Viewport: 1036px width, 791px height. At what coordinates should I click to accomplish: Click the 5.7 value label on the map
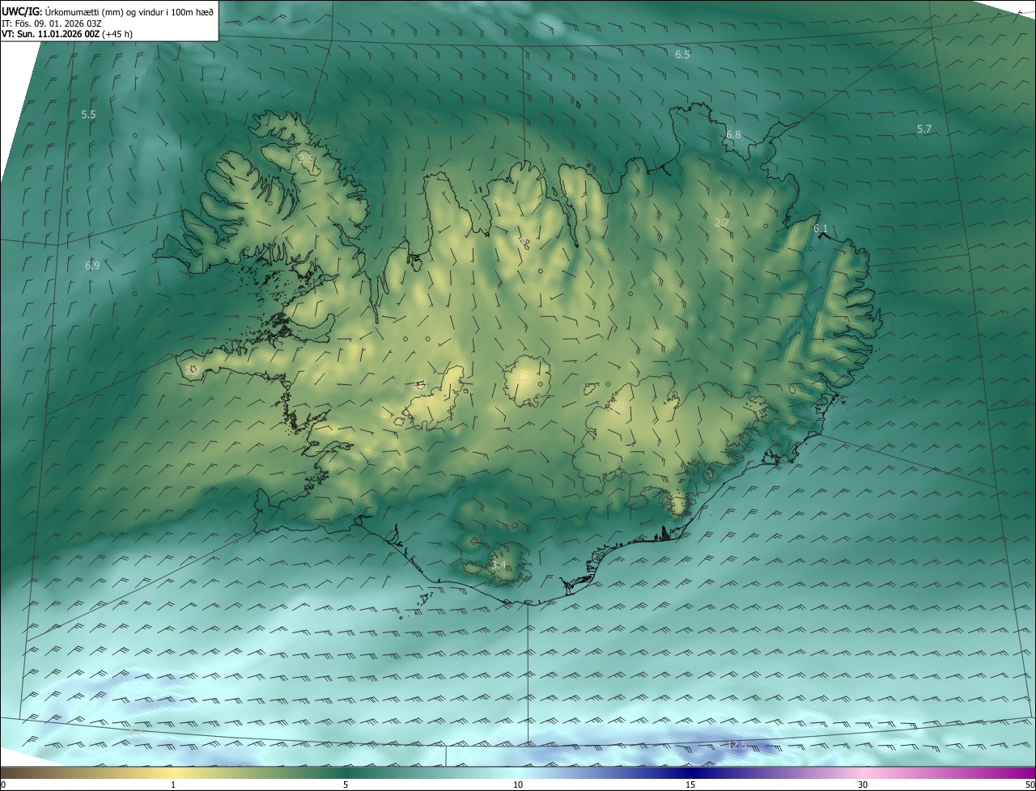click(x=924, y=129)
